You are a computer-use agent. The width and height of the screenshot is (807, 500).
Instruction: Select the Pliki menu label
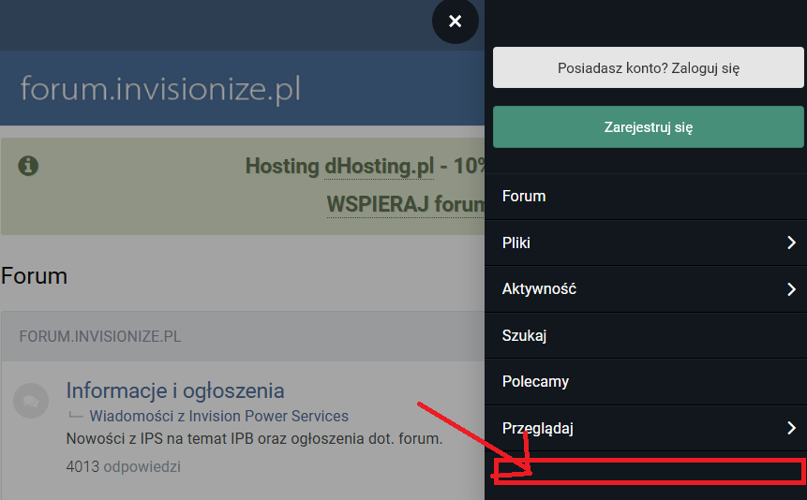[x=516, y=243]
